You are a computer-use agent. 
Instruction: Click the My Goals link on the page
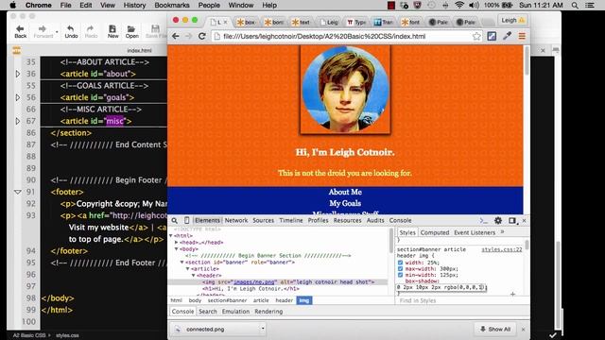pos(345,203)
